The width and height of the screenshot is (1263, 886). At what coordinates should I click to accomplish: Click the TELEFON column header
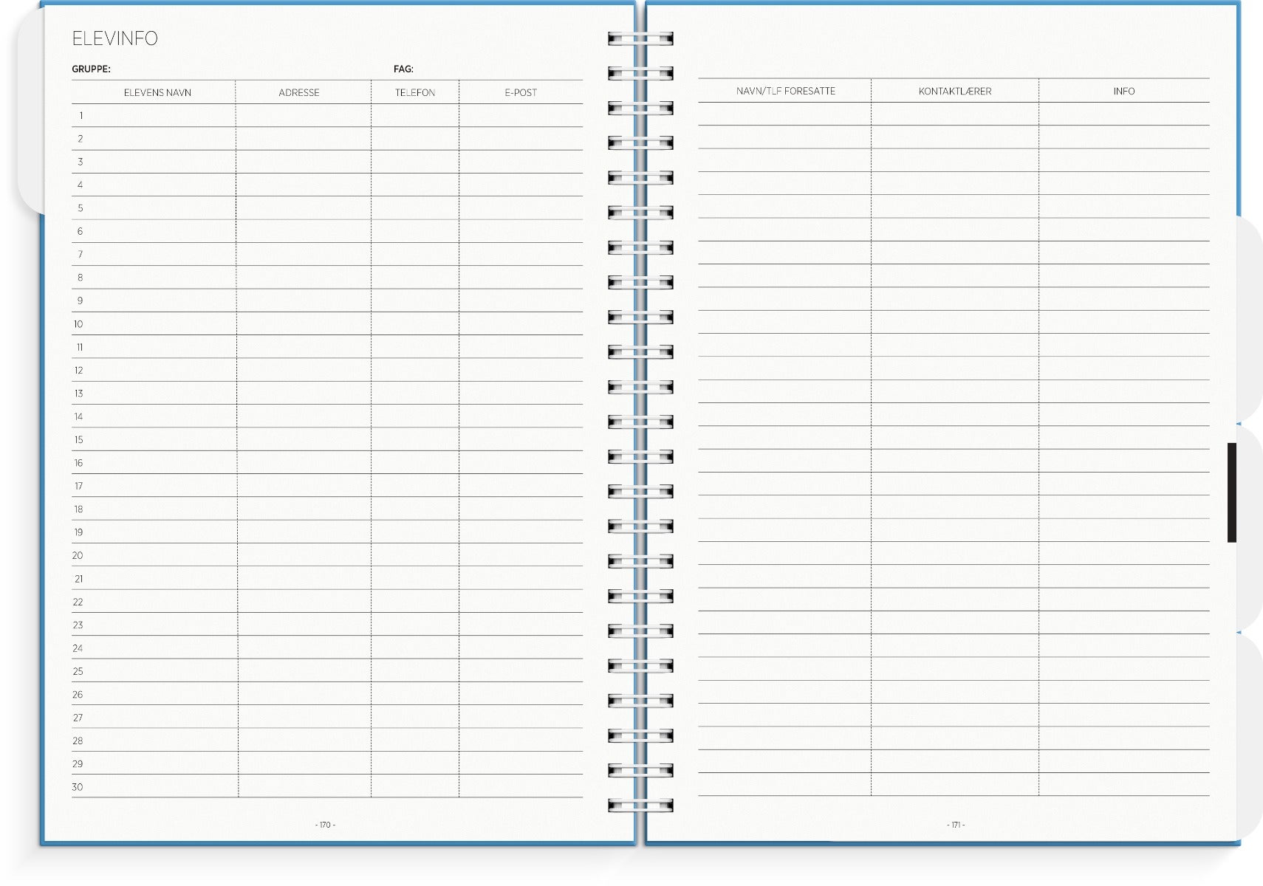click(414, 92)
